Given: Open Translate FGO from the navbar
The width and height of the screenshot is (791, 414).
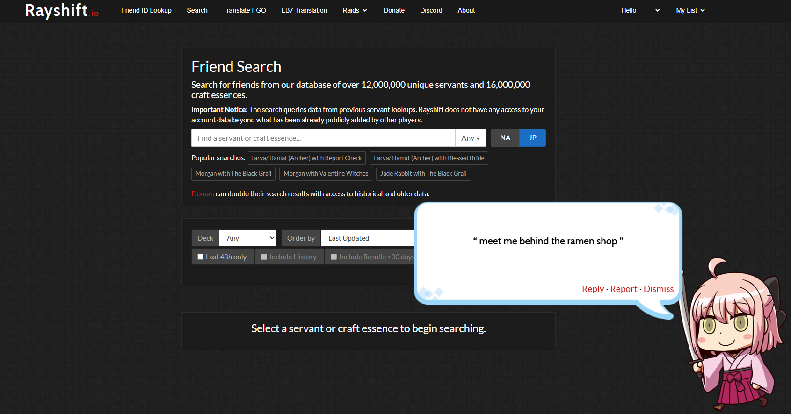Looking at the screenshot, I should tap(245, 10).
